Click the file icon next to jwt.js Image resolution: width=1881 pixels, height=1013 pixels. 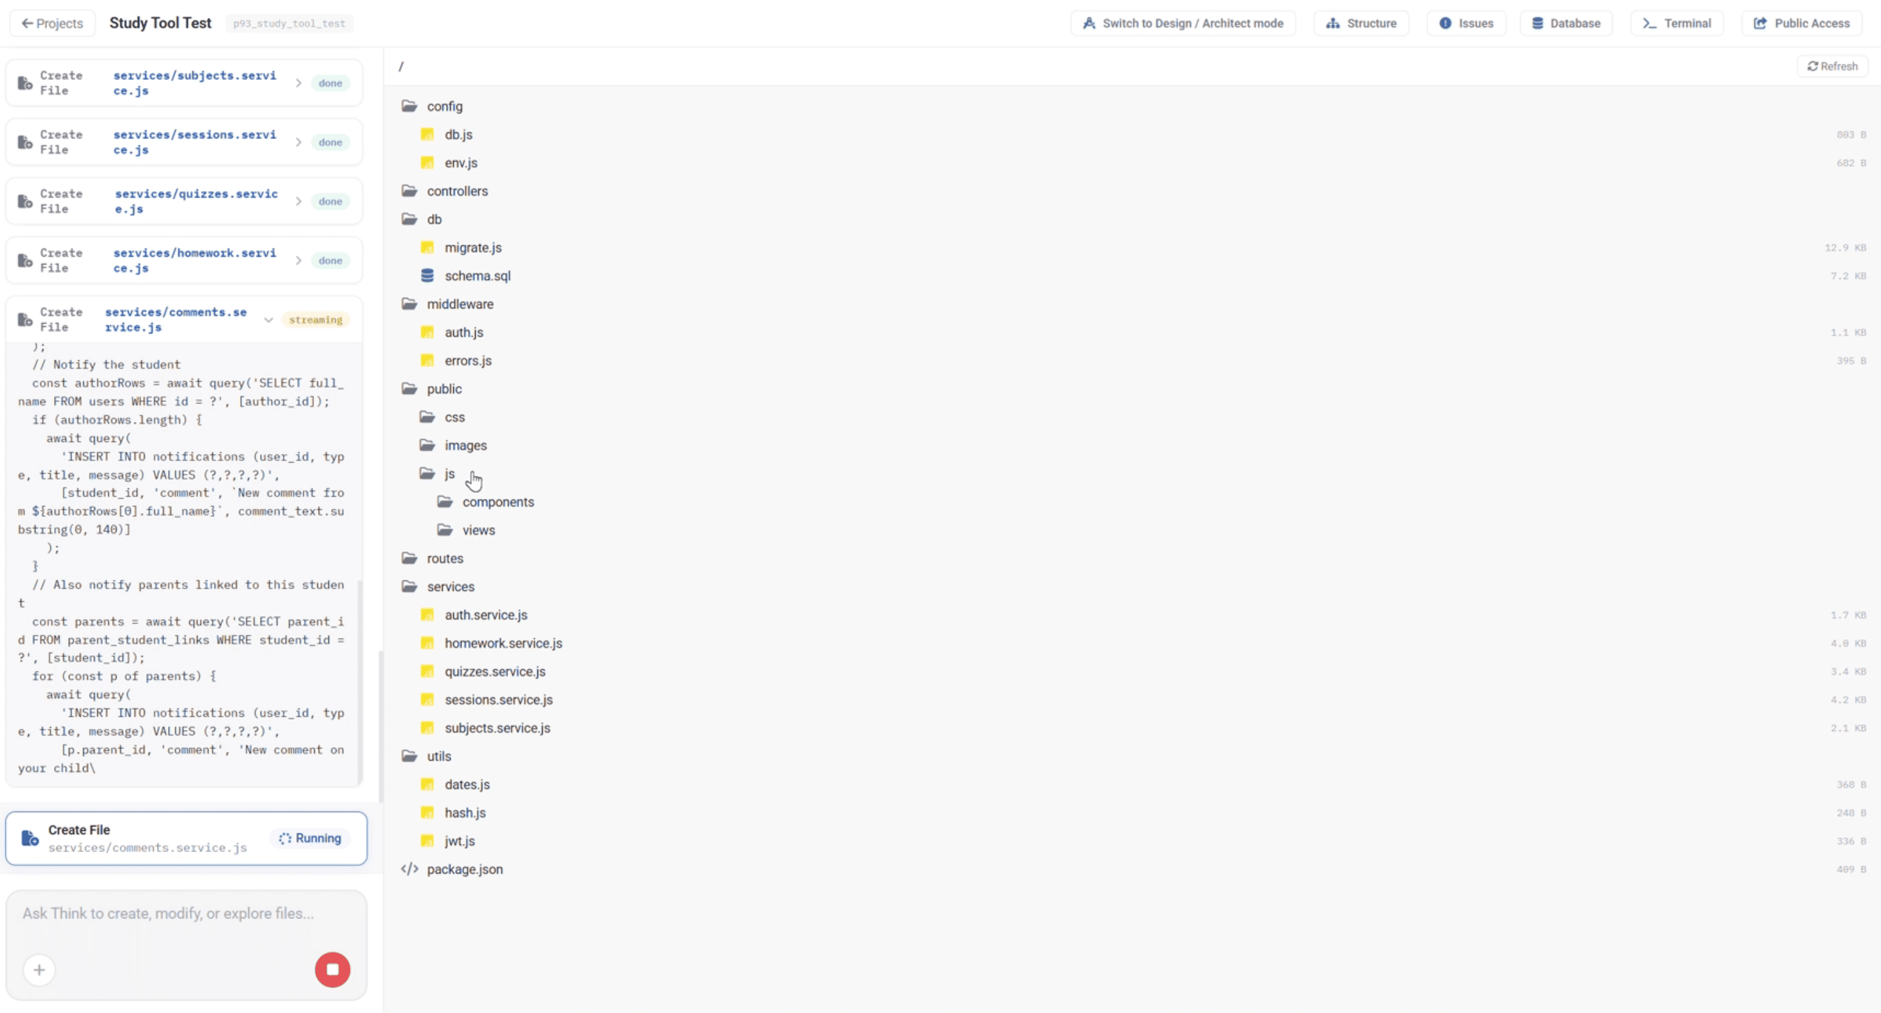pyautogui.click(x=427, y=842)
